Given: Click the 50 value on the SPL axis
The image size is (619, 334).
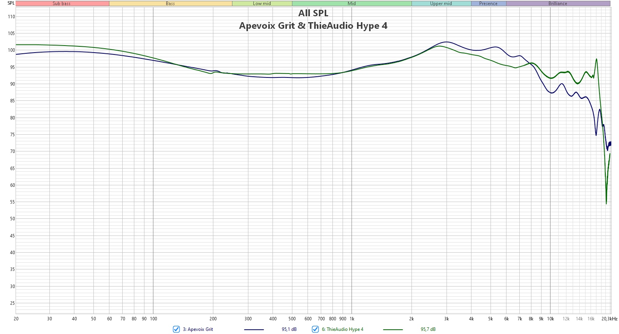Looking at the screenshot, I should pyautogui.click(x=12, y=219).
